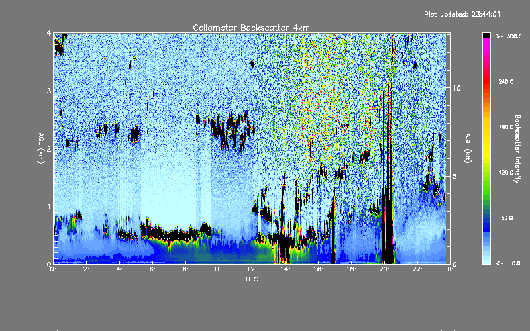Click the black cloud blob near 5 UTC at 2.3 km
The height and width of the screenshot is (331, 530).
click(135, 134)
